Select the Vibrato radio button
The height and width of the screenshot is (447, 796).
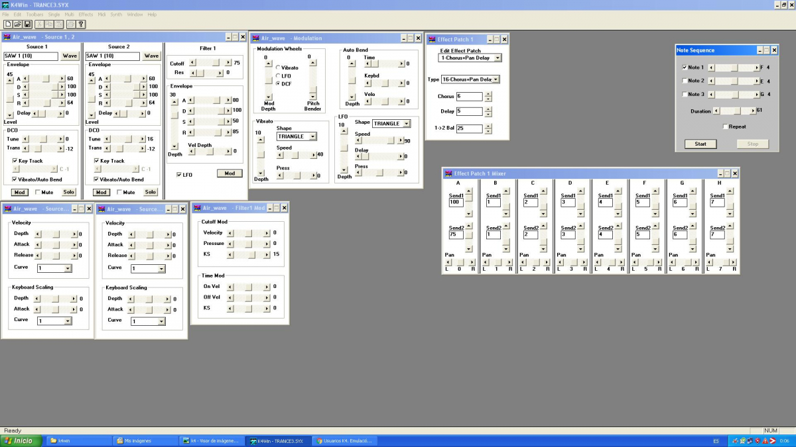[278, 68]
